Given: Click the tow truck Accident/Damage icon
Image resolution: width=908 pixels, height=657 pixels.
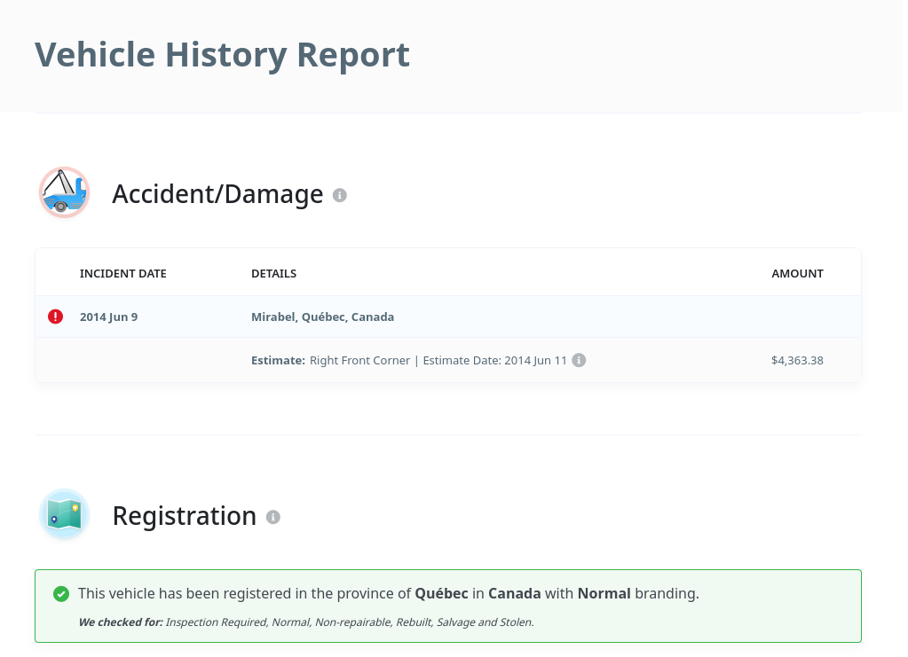Looking at the screenshot, I should [x=64, y=192].
